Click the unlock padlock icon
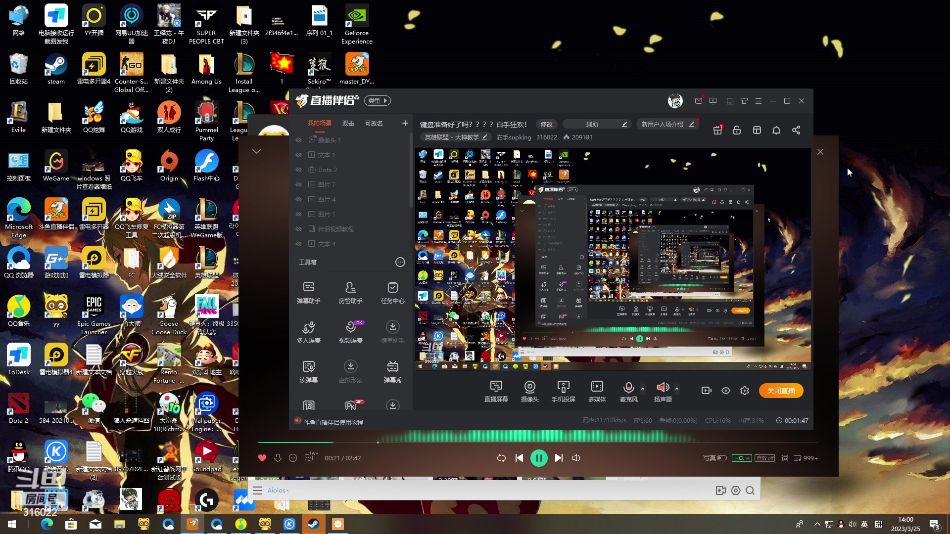Viewport: 950px width, 534px height. click(x=737, y=130)
